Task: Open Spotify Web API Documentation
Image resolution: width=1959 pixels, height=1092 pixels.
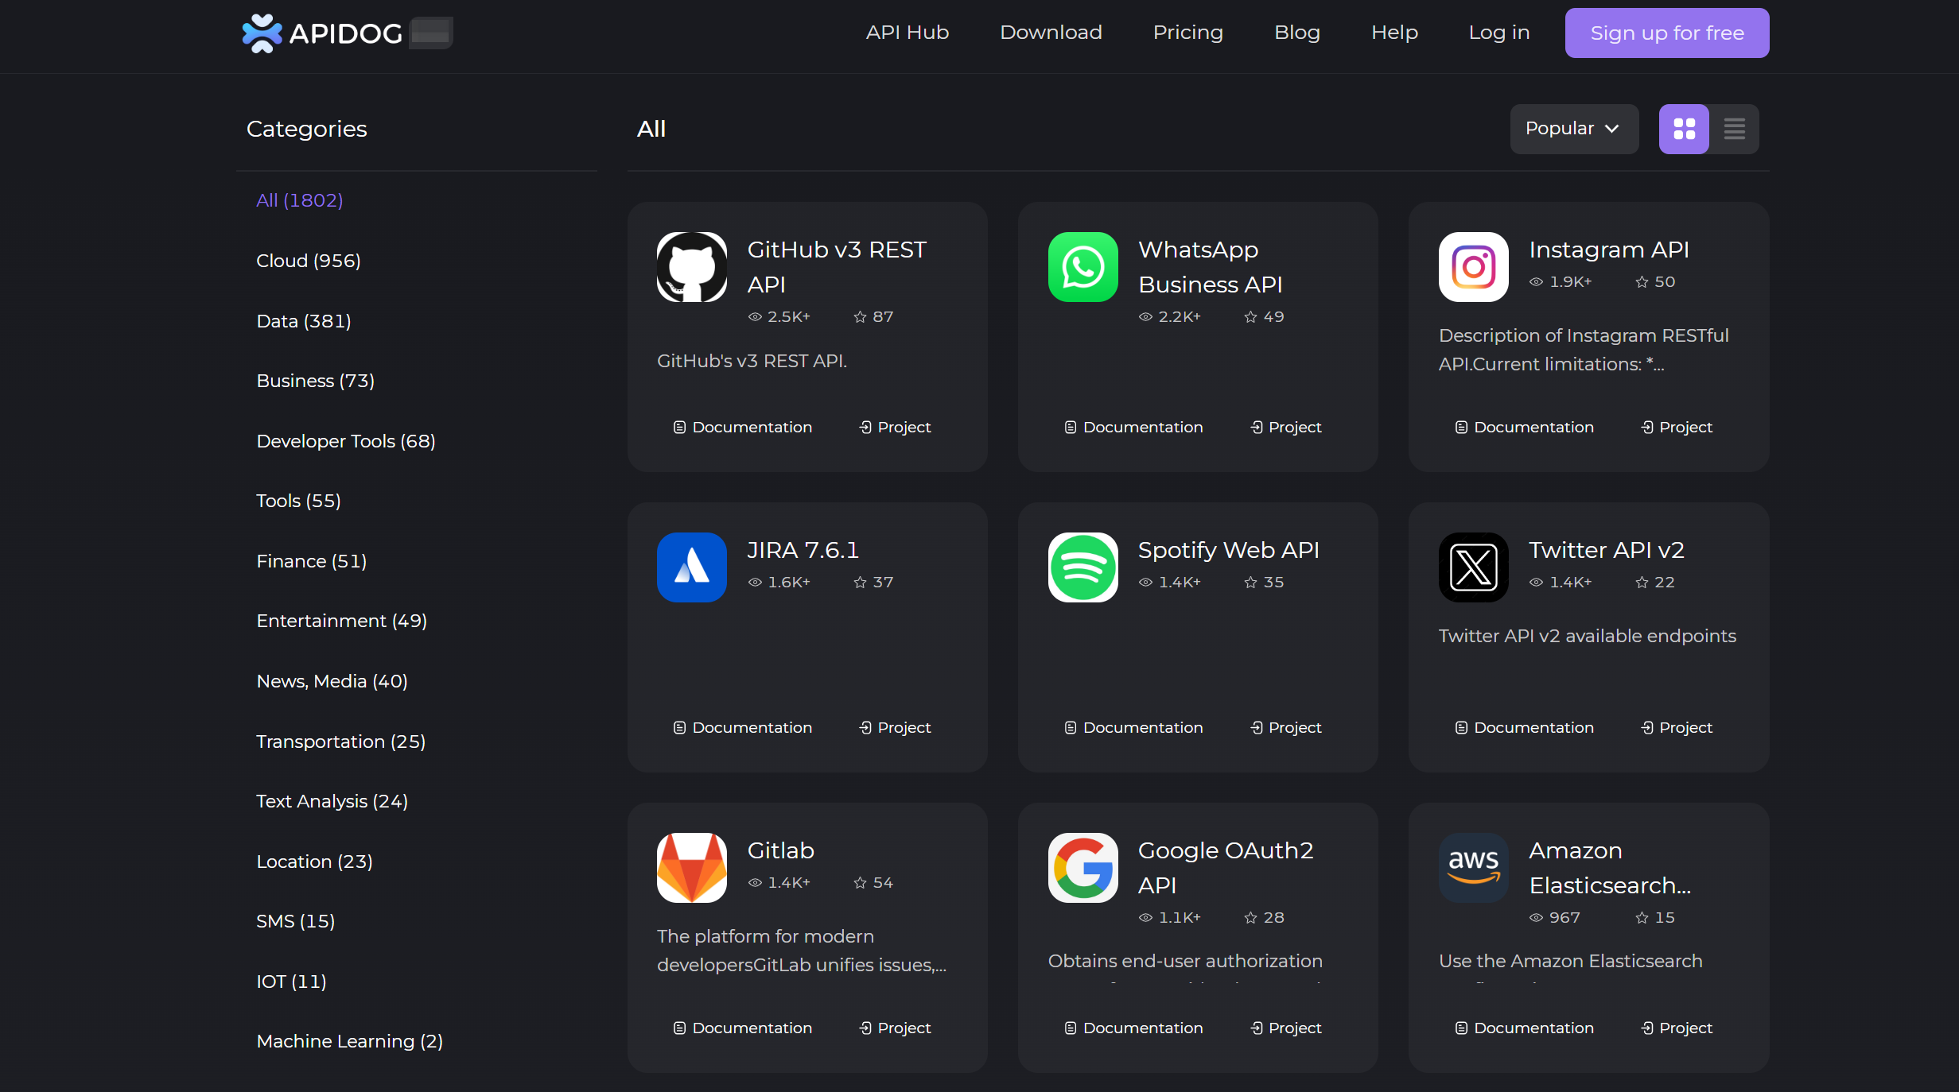Action: click(1133, 728)
